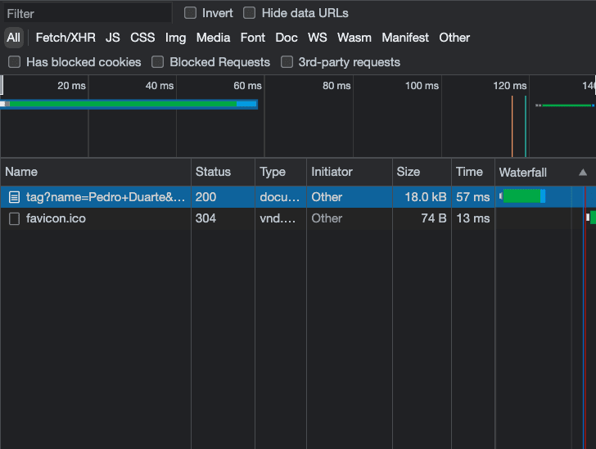Viewport: 596px width, 449px height.
Task: Enable the Invert checkbox
Action: coord(191,13)
